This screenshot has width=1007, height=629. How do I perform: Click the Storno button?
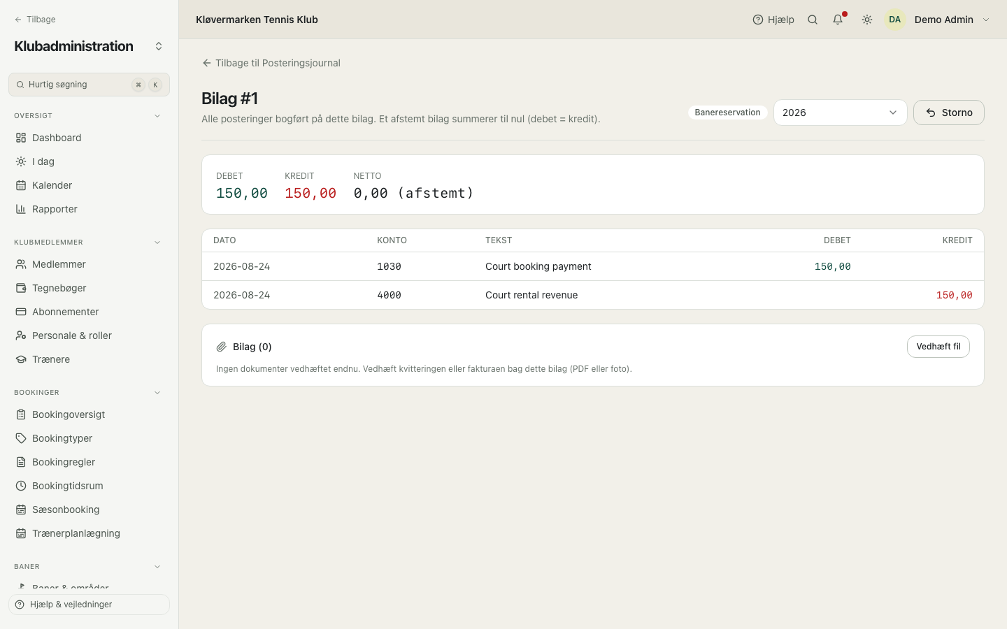tap(949, 113)
